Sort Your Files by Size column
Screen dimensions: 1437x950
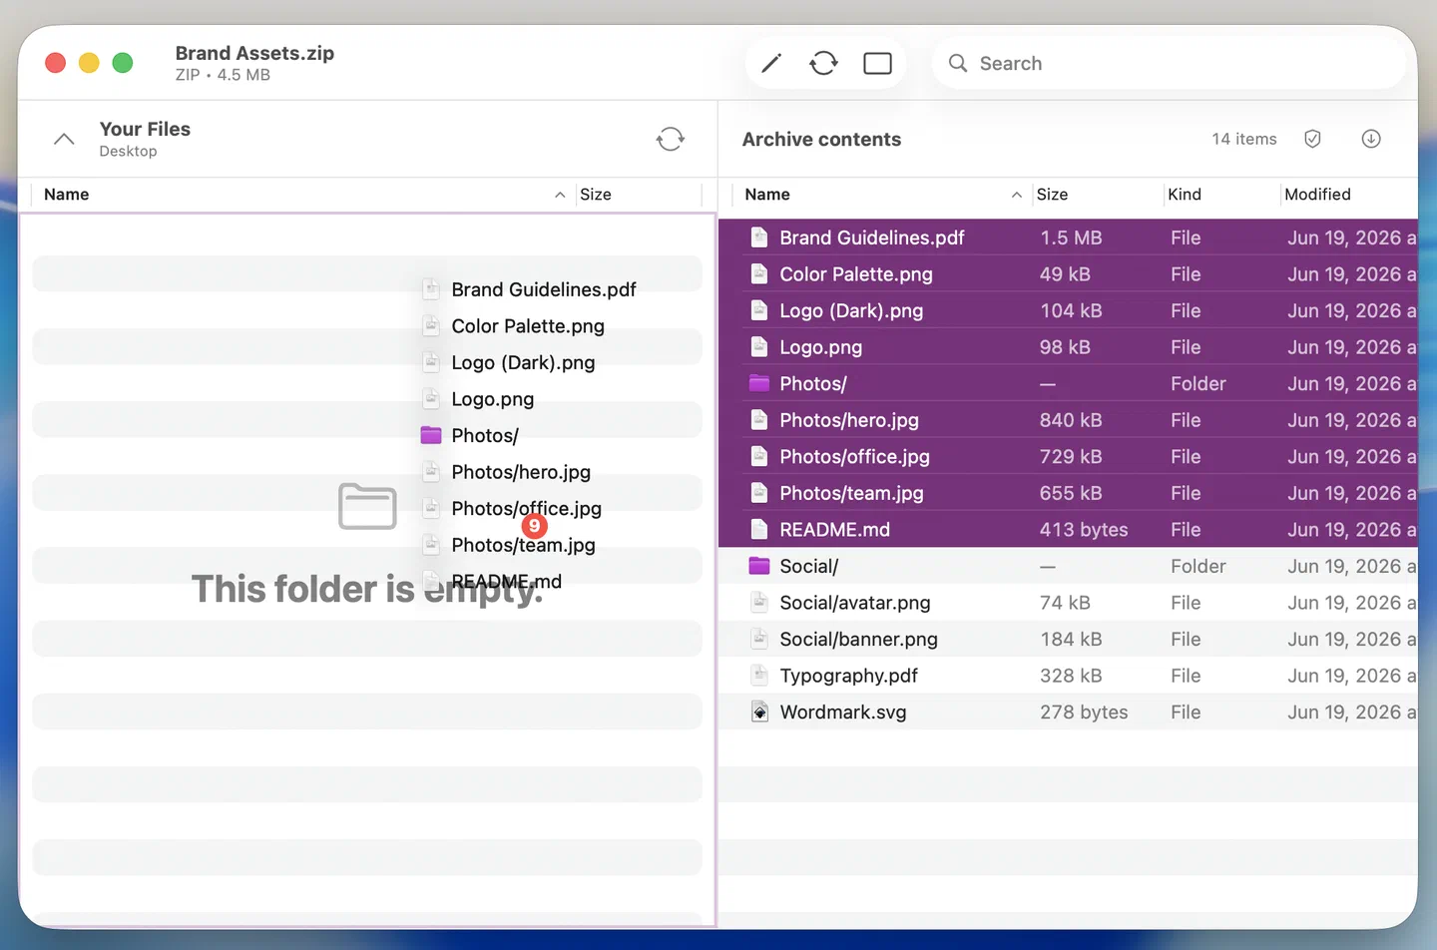click(x=596, y=195)
